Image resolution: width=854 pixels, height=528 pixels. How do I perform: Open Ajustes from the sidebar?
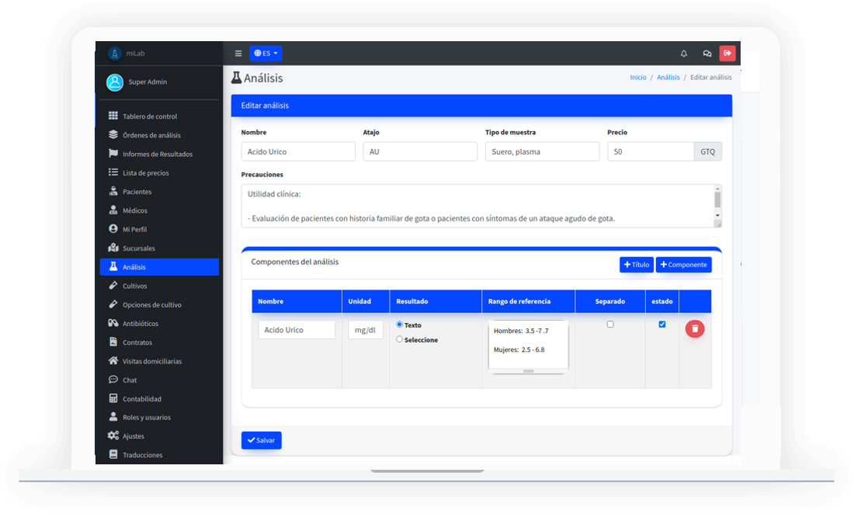pyautogui.click(x=133, y=436)
